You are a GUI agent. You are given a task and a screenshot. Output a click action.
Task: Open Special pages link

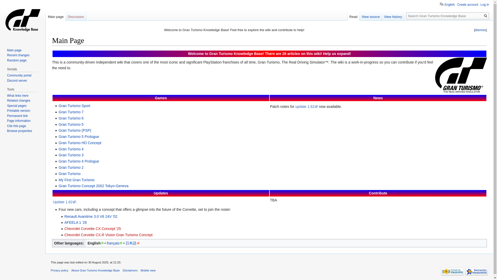point(17,106)
